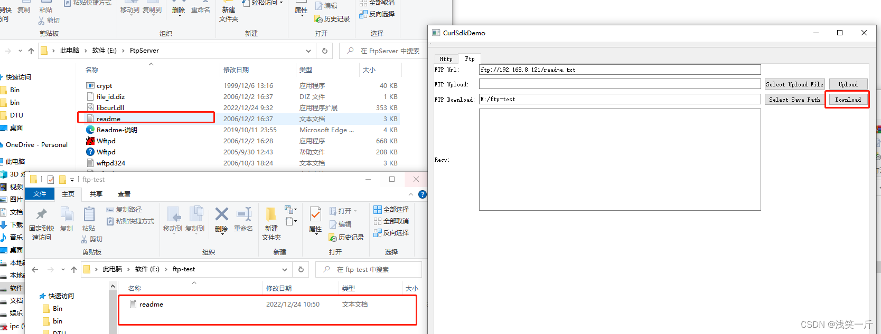Click 复制路径 in ftp-test ribbon
Viewport: 881px width, 334px height.
pos(124,210)
